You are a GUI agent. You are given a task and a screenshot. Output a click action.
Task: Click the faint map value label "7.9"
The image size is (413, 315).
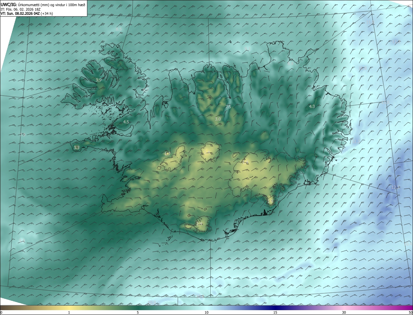coord(23,135)
